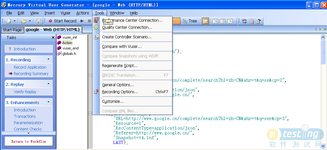Click Start Record button
Viewport: 327px width, 150px height.
pos(63,21)
